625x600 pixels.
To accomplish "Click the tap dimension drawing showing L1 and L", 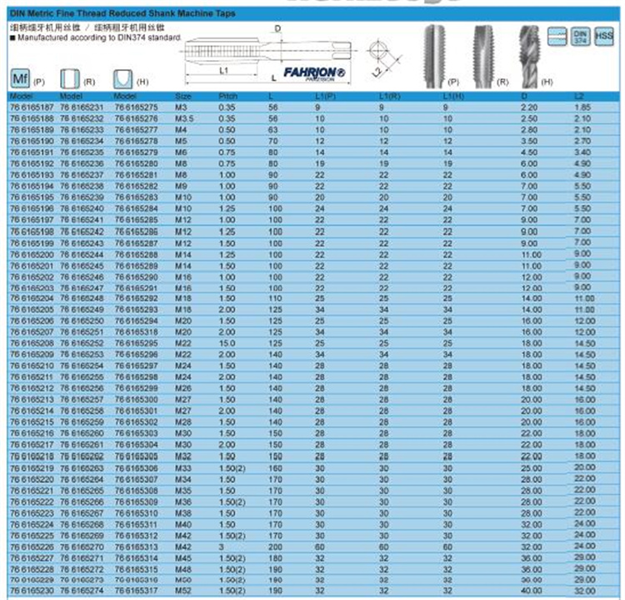I will [267, 55].
